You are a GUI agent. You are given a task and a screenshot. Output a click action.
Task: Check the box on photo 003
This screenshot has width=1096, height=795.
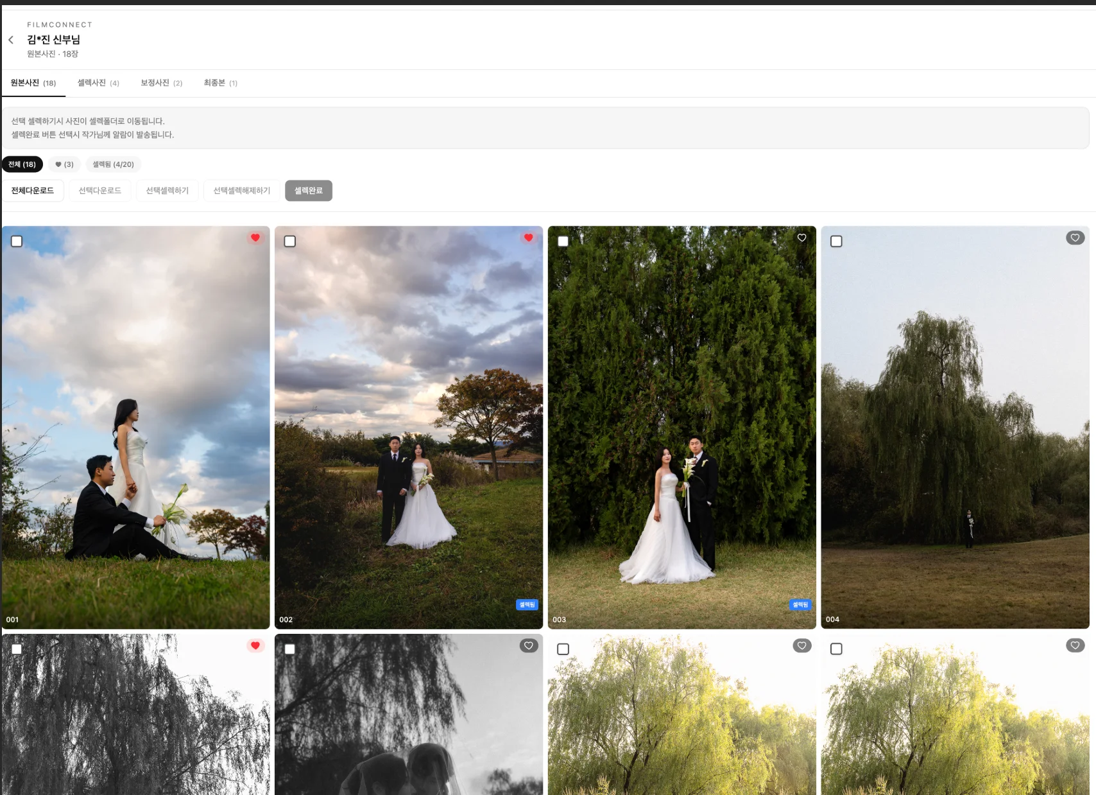tap(563, 241)
